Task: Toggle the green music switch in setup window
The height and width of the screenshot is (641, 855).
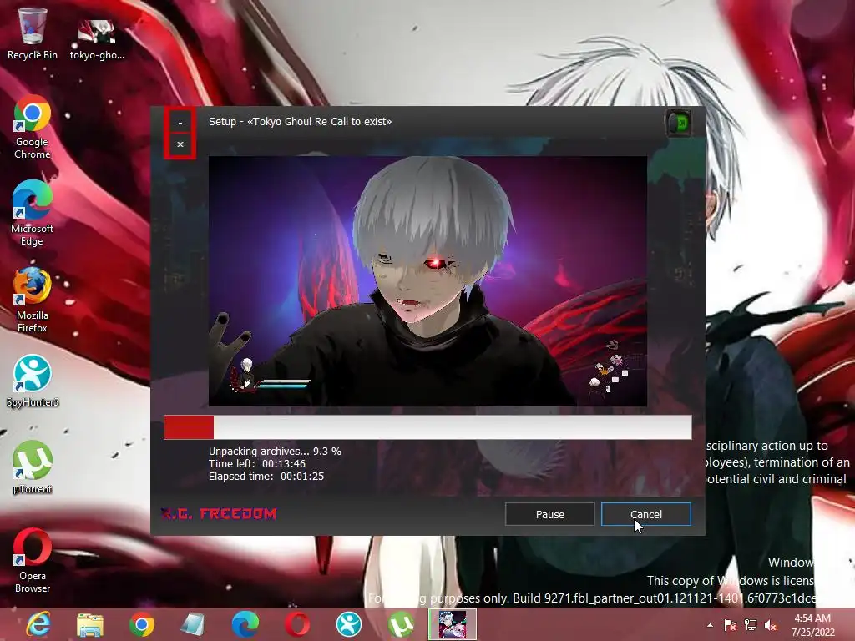Action: (x=679, y=123)
